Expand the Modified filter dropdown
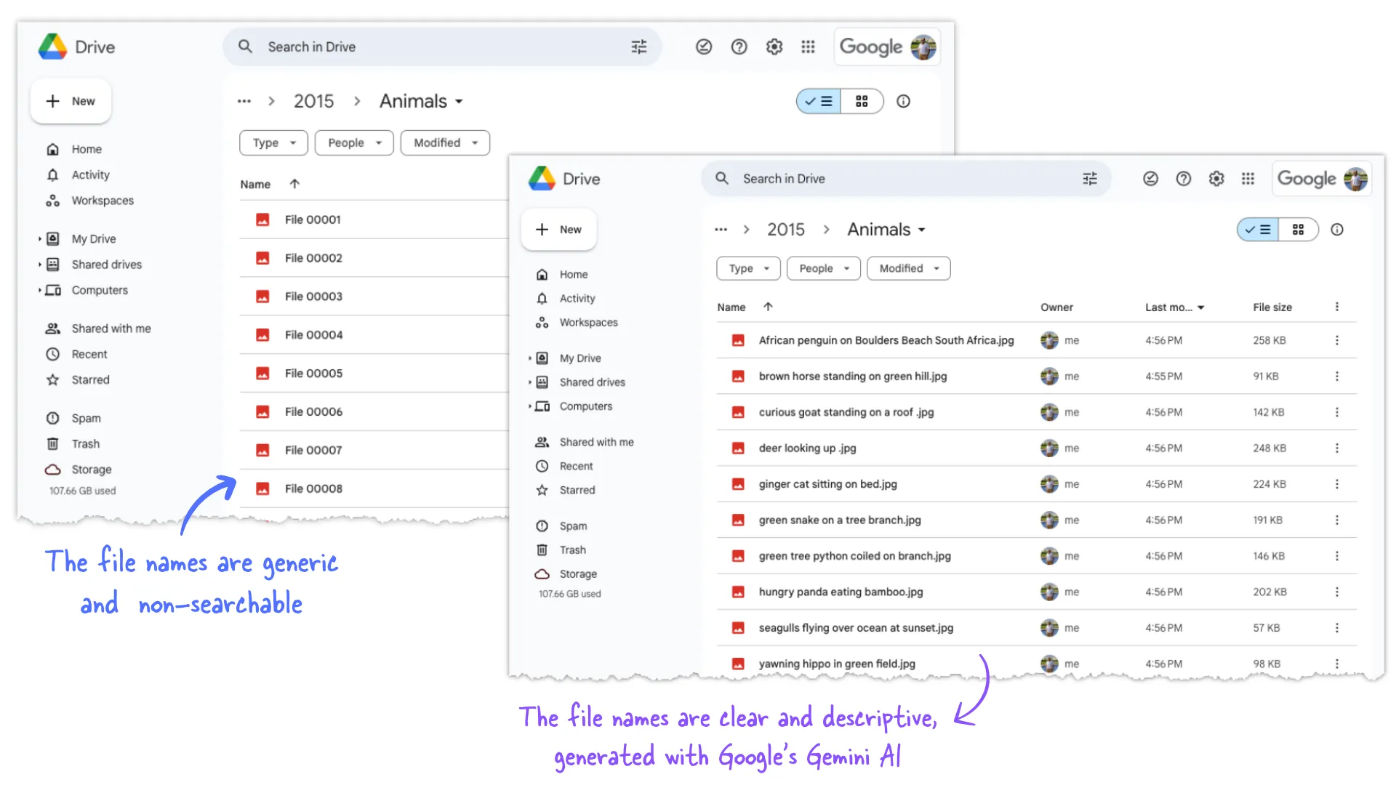 pyautogui.click(x=907, y=268)
